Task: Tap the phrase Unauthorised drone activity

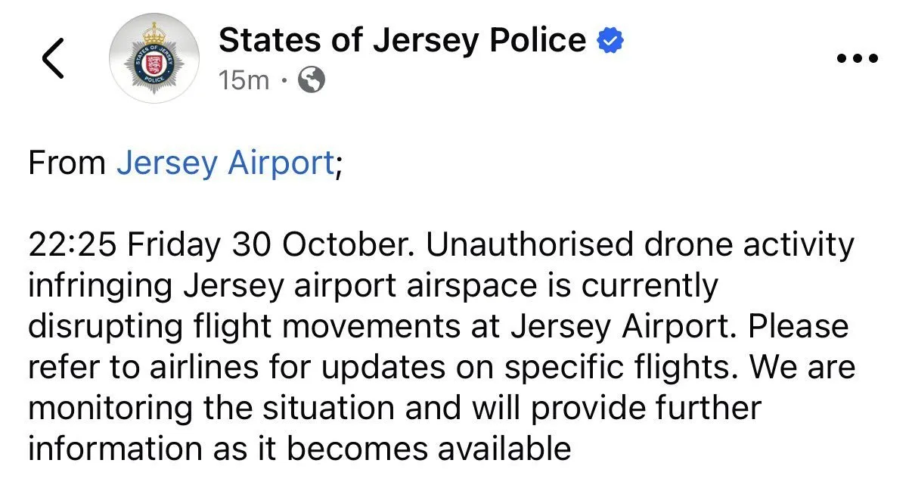Action: [x=641, y=245]
